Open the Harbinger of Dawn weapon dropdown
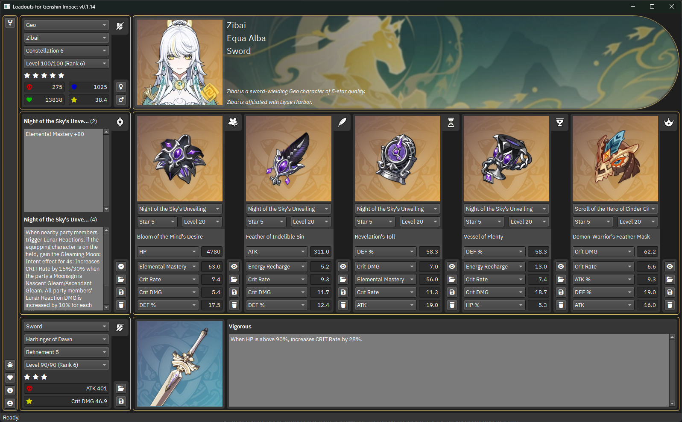This screenshot has height=422, width=682. pos(66,339)
